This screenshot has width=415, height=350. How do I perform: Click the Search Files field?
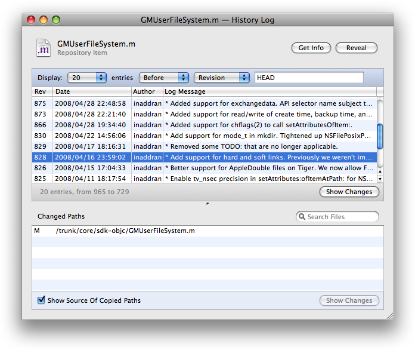click(x=337, y=217)
